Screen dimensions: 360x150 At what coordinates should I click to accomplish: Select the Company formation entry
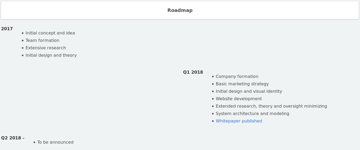coord(237,76)
